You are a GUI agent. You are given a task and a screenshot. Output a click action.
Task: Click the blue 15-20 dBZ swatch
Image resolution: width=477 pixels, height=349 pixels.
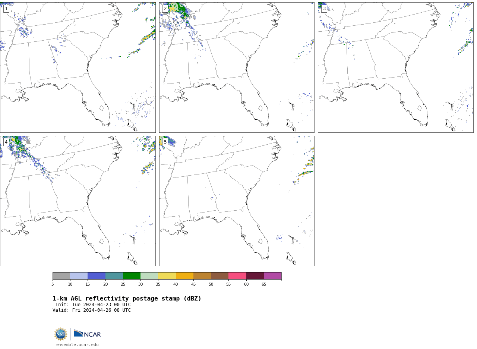click(x=97, y=276)
